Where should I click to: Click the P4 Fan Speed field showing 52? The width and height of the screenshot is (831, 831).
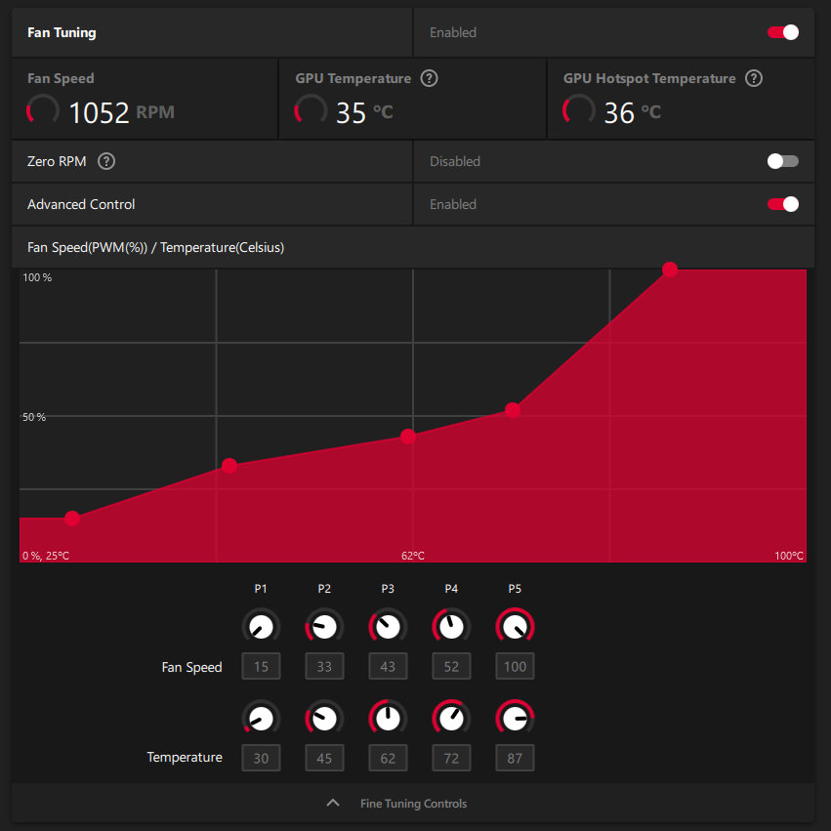point(451,667)
